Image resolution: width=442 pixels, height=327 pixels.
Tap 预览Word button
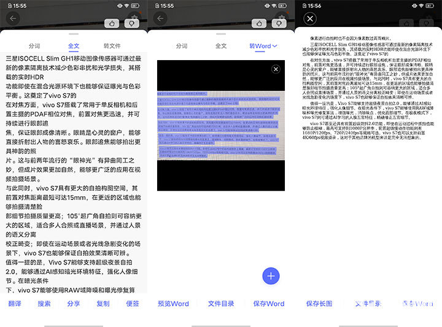click(x=173, y=304)
